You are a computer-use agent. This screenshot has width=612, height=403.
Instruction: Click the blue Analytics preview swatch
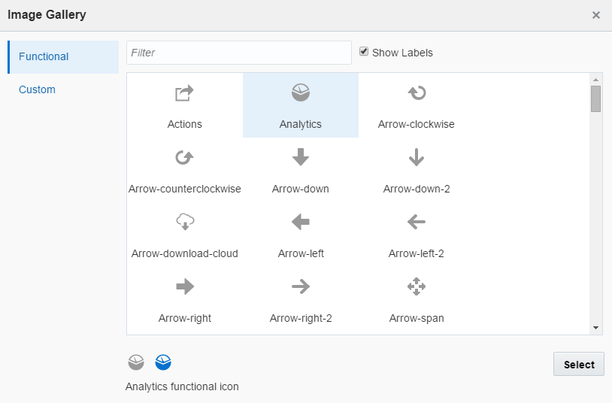[163, 363]
